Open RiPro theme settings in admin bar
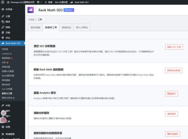 click(61, 2)
